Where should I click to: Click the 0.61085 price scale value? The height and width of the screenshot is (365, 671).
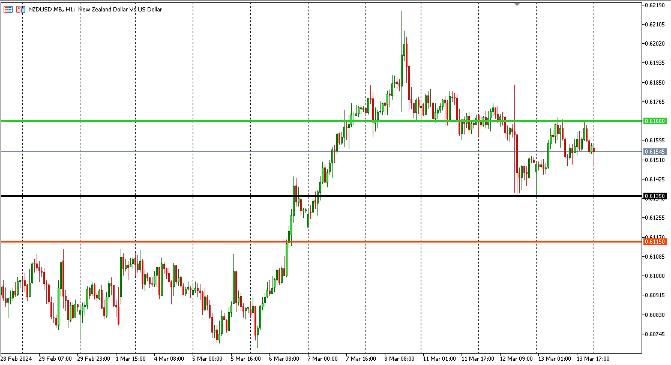[x=655, y=257]
